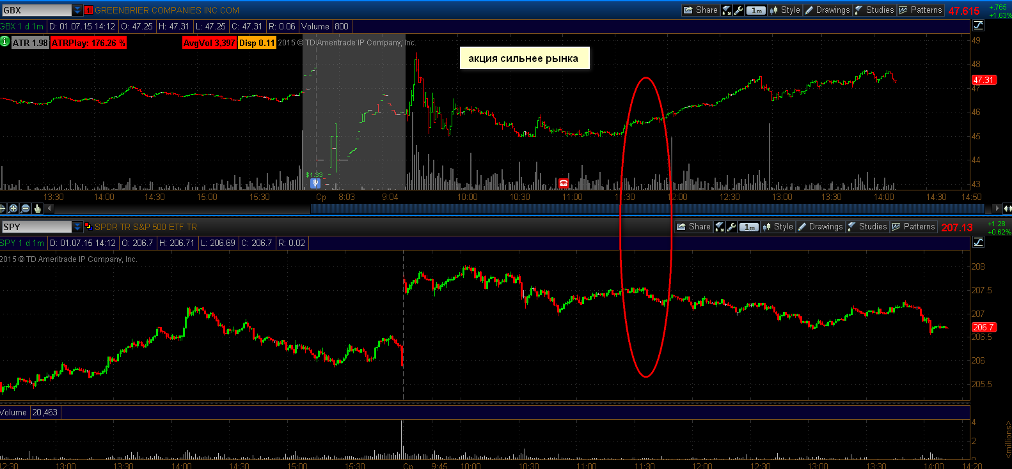1012x469 pixels.
Task: Click the SPY Volume 20,463 readout
Action: (29, 412)
